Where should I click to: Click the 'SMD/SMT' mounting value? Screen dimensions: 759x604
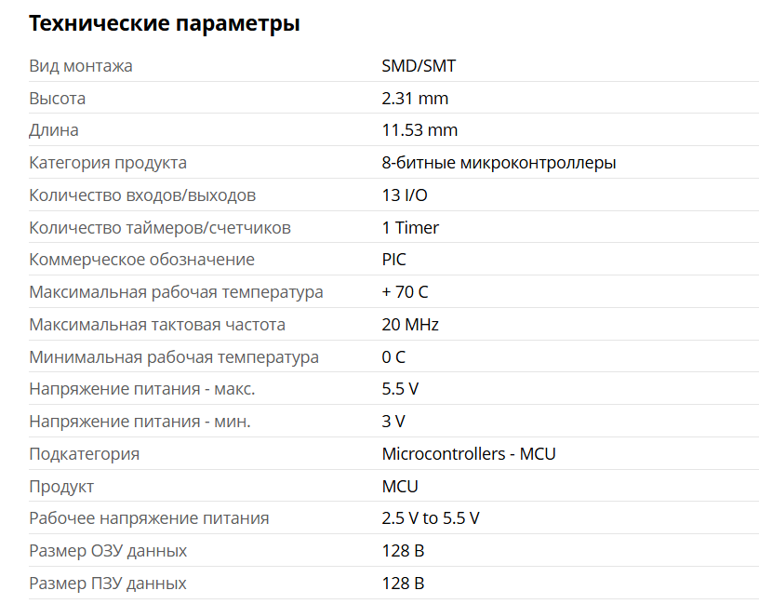[419, 66]
